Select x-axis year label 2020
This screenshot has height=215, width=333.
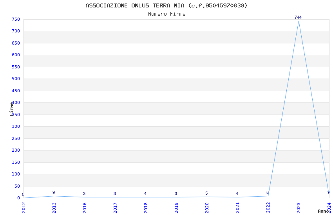(207, 208)
